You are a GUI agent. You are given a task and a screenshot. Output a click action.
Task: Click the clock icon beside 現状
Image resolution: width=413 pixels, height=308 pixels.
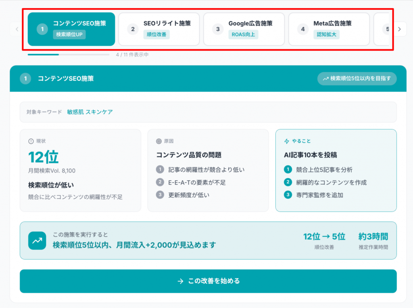pos(31,141)
